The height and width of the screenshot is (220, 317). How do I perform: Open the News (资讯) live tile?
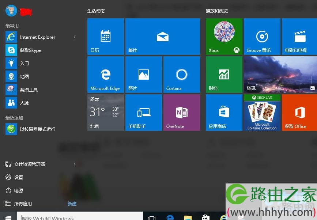[x=280, y=75]
